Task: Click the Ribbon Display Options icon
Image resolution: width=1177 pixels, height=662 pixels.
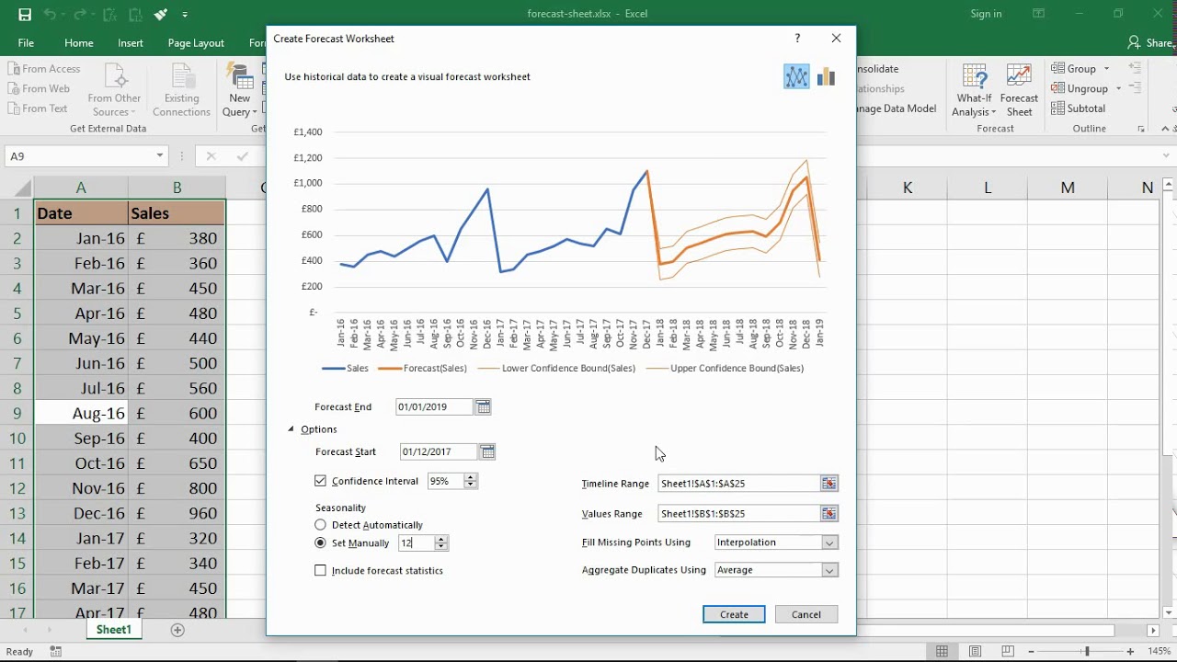Action: (1039, 14)
